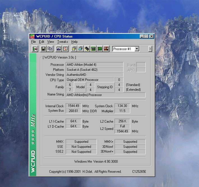This screenshot has width=199, height=187.
Task: Open the File menu
Action: point(33,42)
